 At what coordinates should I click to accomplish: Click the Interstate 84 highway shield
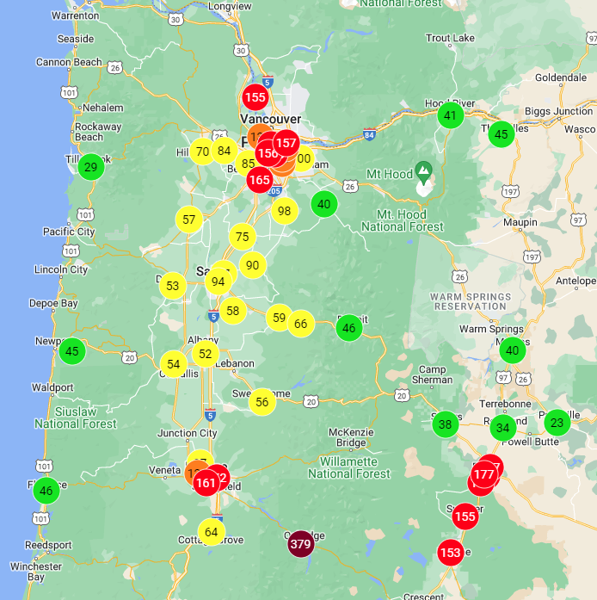[369, 134]
